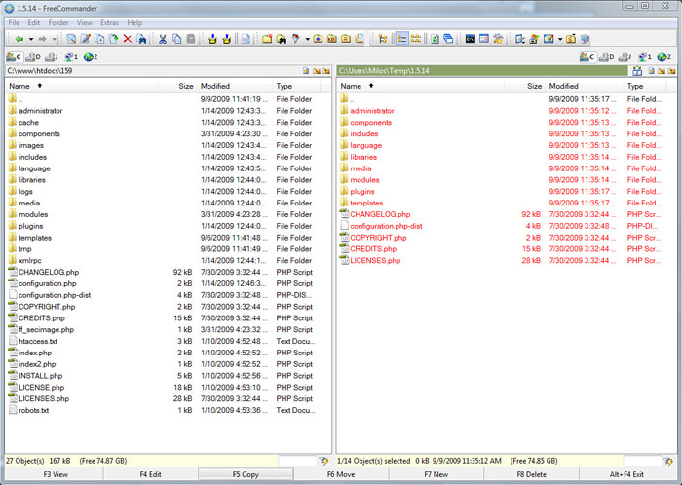Click the F7 New button
The height and width of the screenshot is (485, 682).
[x=436, y=474]
